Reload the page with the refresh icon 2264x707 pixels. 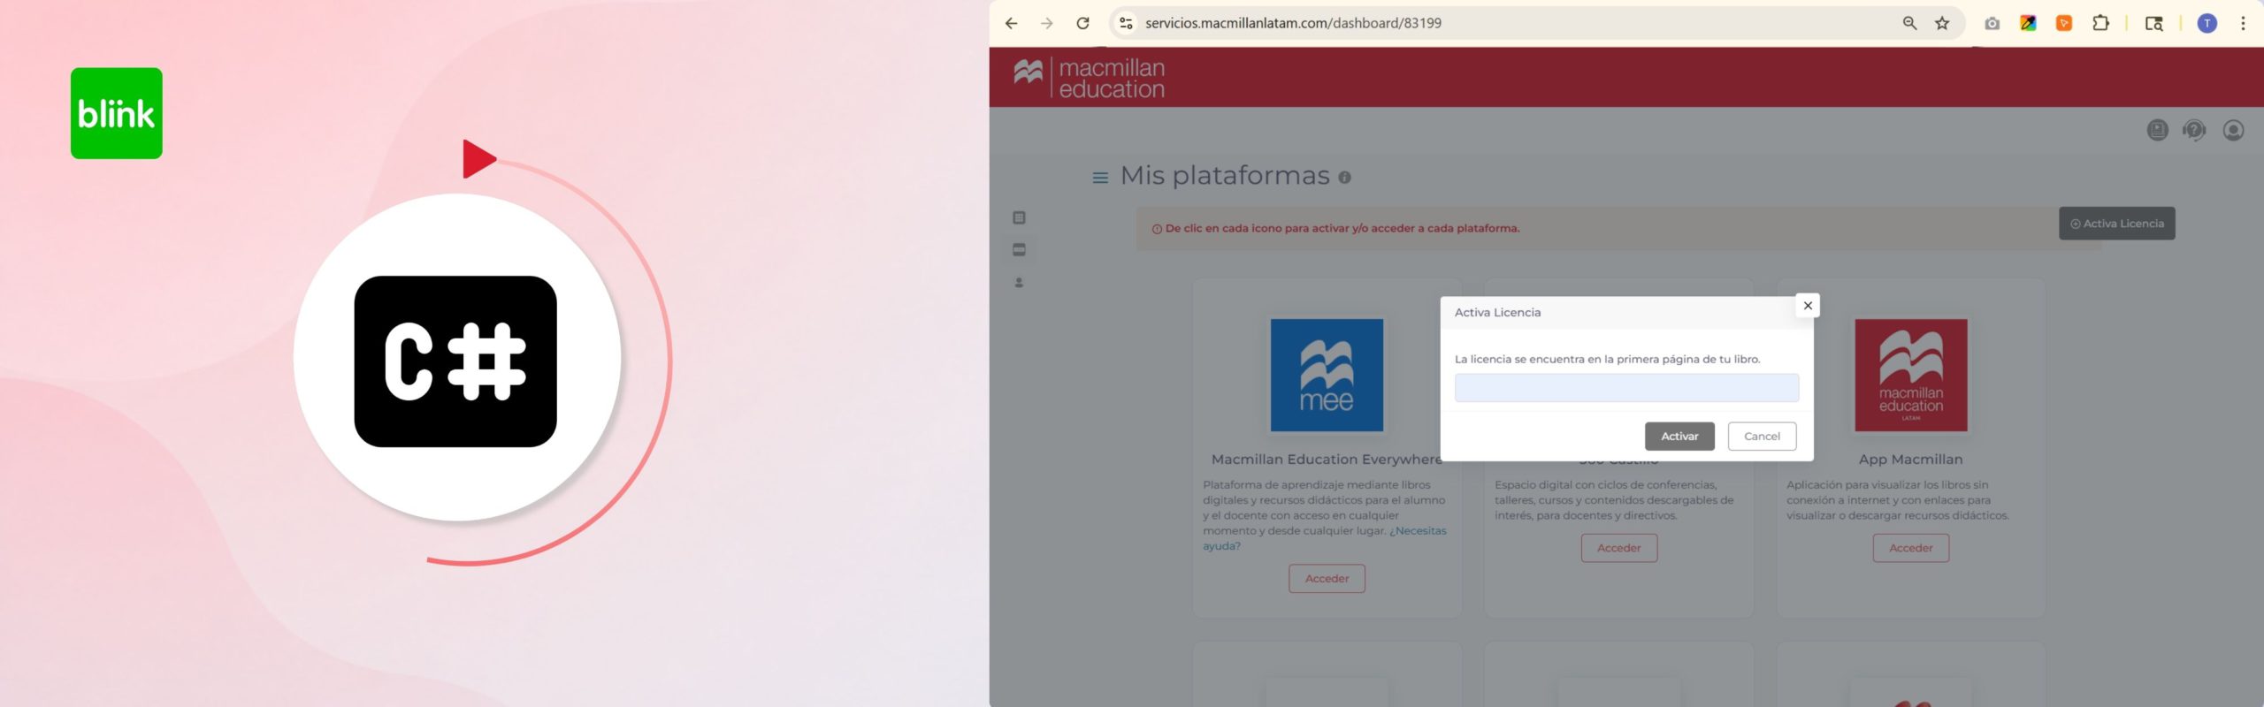(x=1082, y=24)
